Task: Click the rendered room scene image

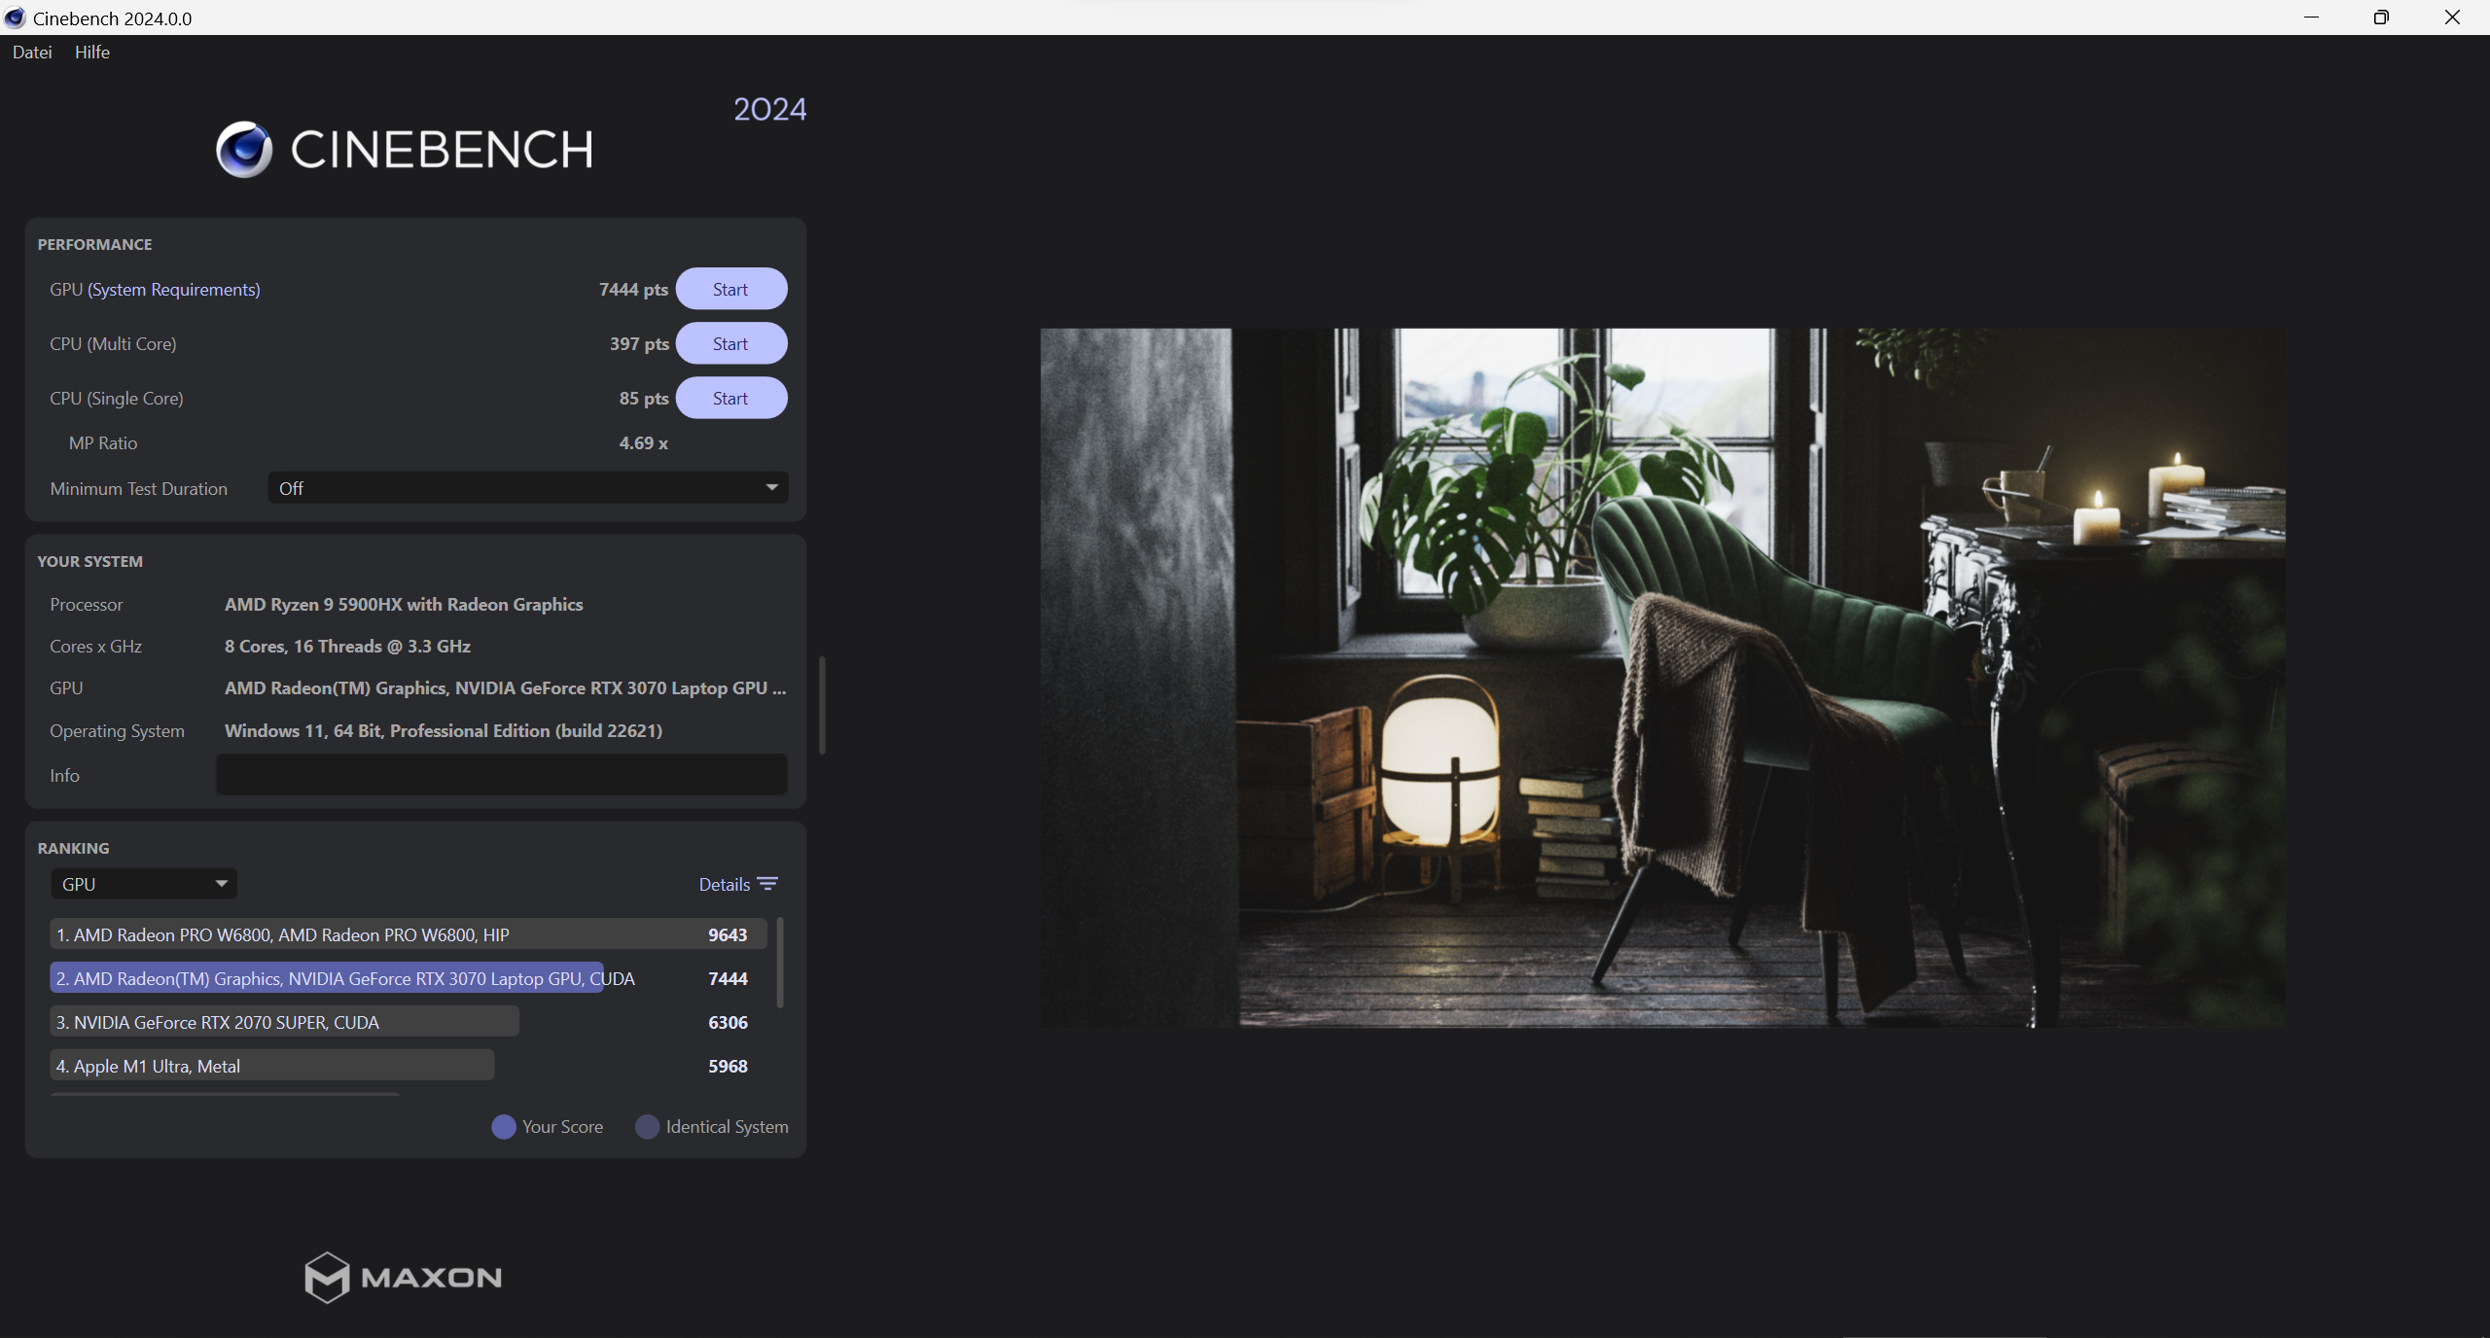Action: coord(1663,678)
